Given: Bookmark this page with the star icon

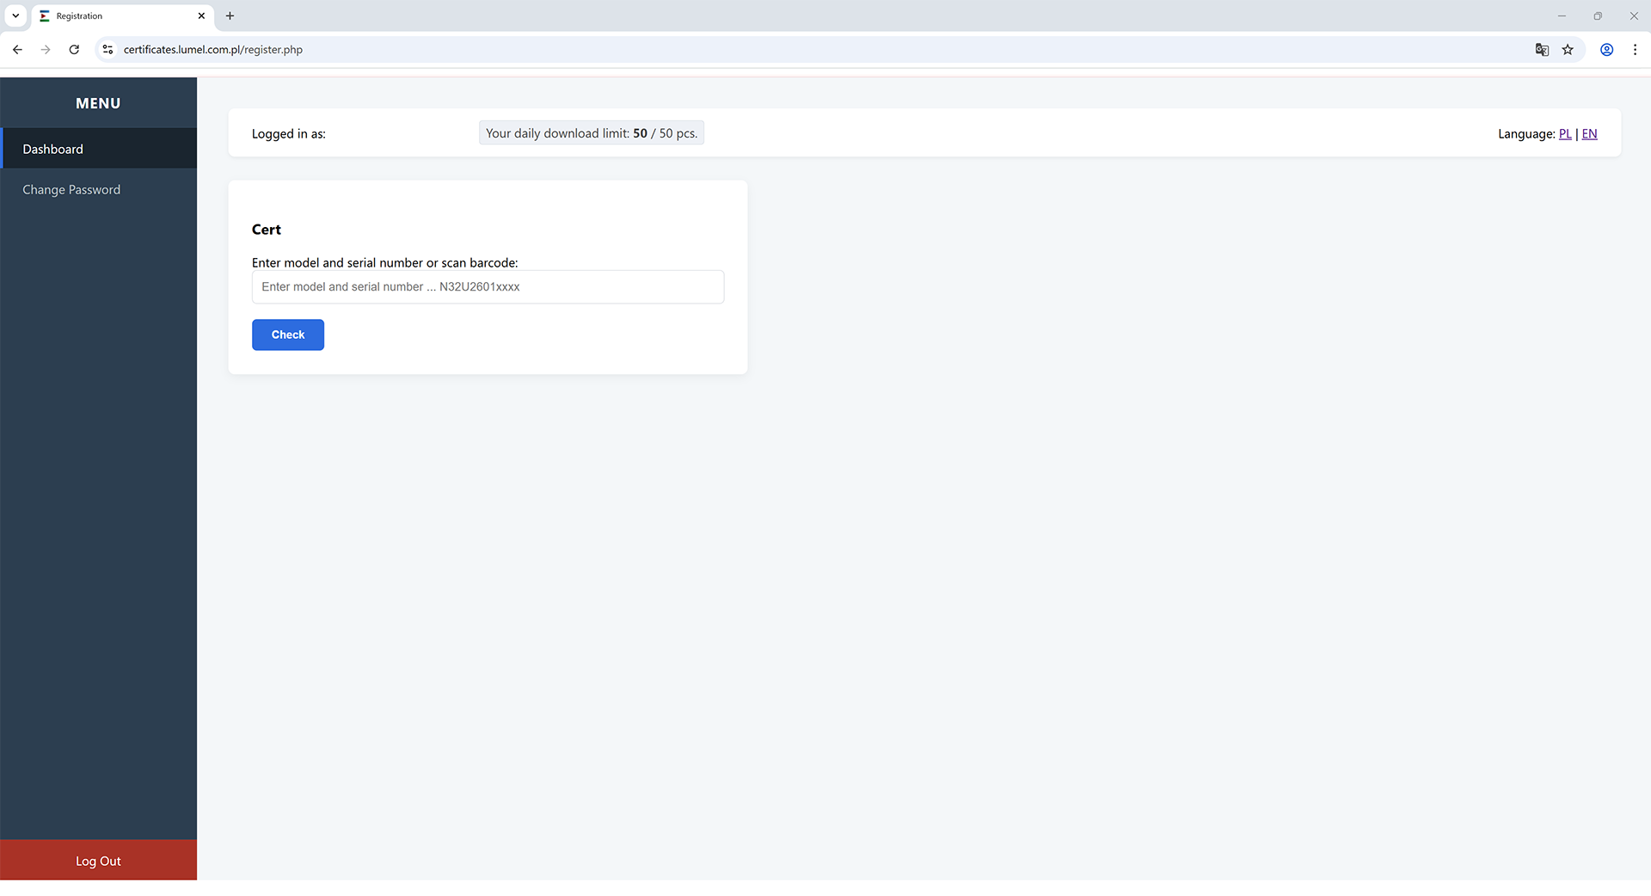Looking at the screenshot, I should coord(1568,50).
